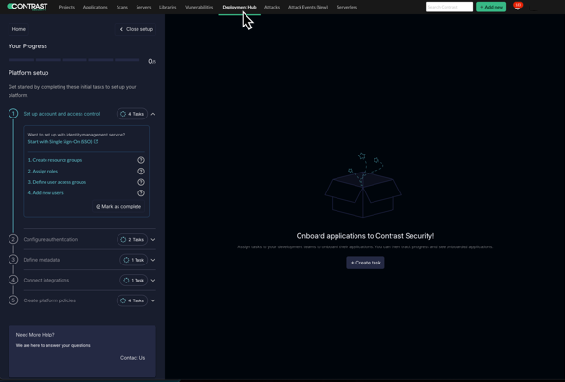This screenshot has height=382, width=565.
Task: Open Assign roles task link
Action: coord(43,172)
